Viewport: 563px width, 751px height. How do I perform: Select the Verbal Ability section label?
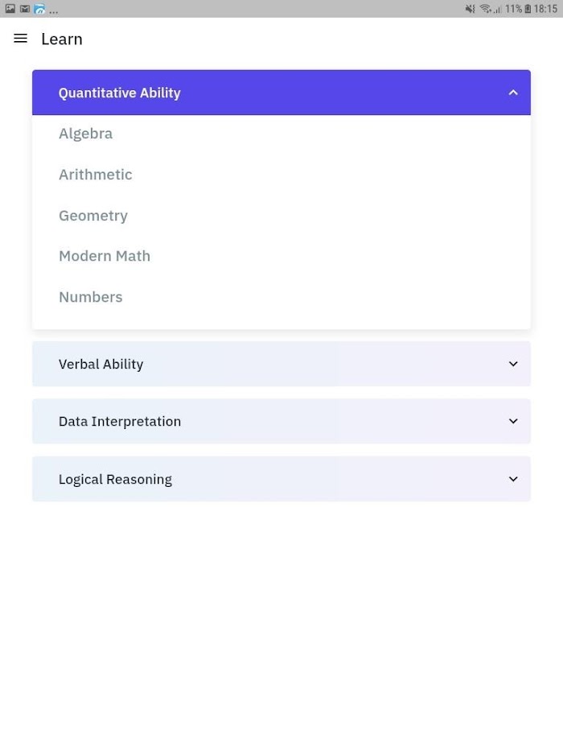pos(101,364)
